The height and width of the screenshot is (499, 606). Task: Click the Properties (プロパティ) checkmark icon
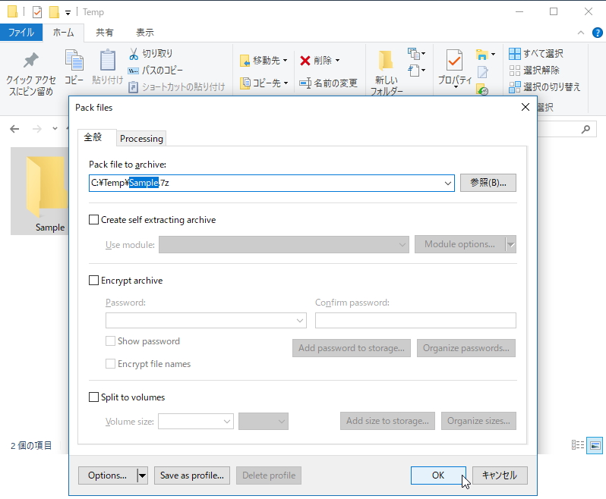point(454,60)
